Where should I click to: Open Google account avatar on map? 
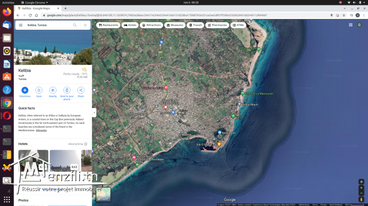pos(359,25)
